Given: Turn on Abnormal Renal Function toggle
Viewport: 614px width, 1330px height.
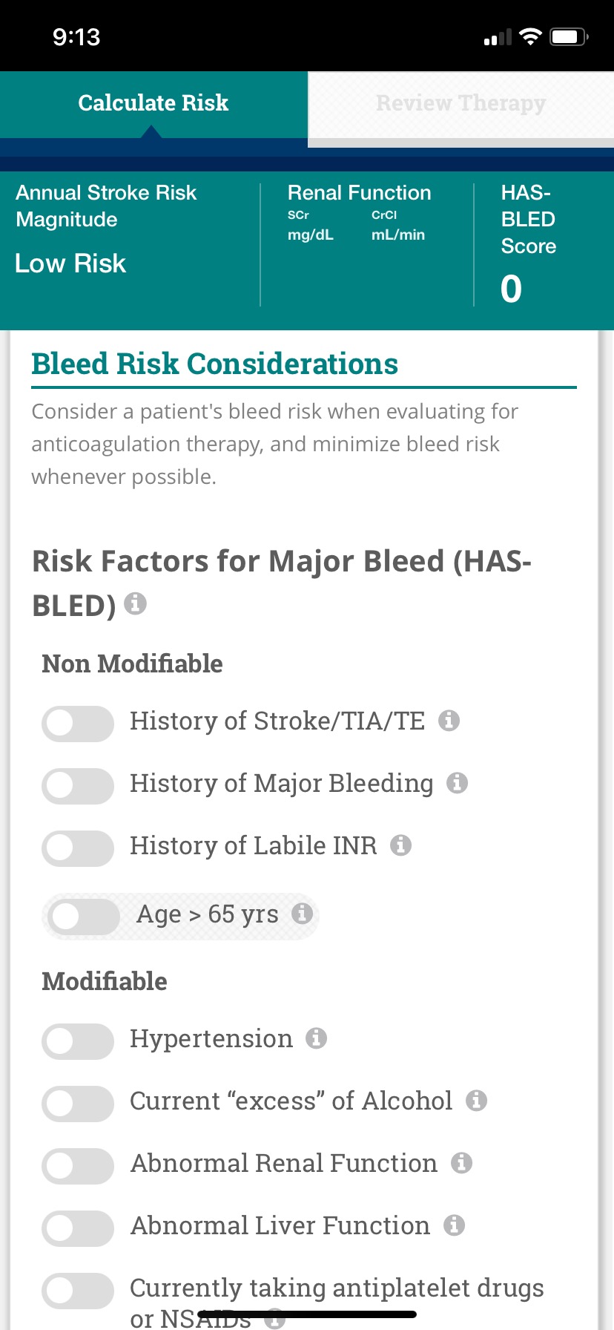Looking at the screenshot, I should (78, 1166).
